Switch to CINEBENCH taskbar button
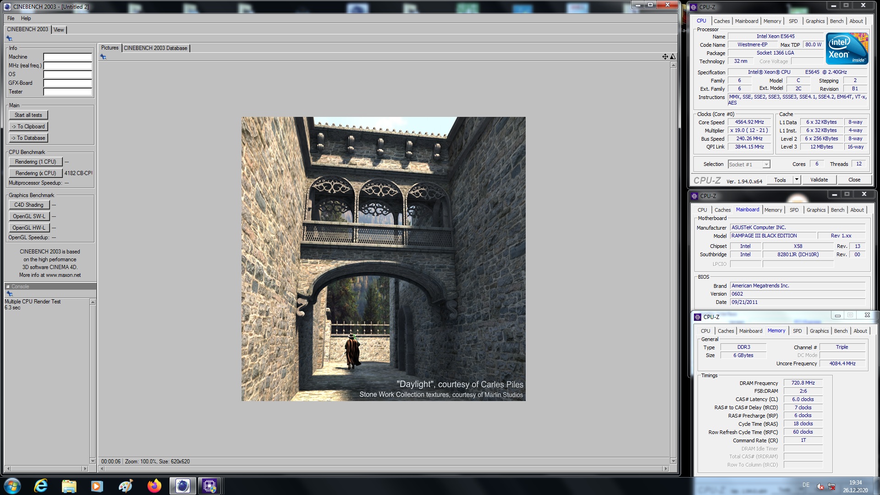The height and width of the screenshot is (495, 880). 183,486
